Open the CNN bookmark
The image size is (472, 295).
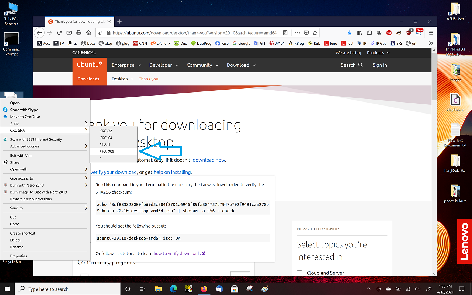[x=140, y=43]
